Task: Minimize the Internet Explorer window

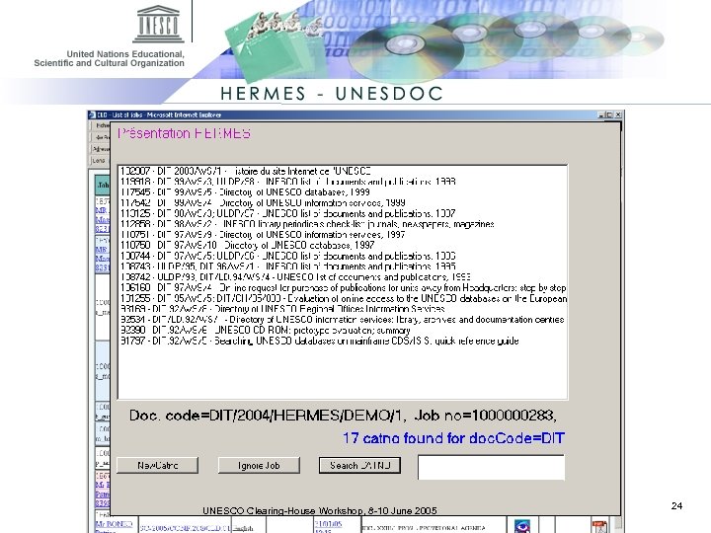Action: coord(601,115)
